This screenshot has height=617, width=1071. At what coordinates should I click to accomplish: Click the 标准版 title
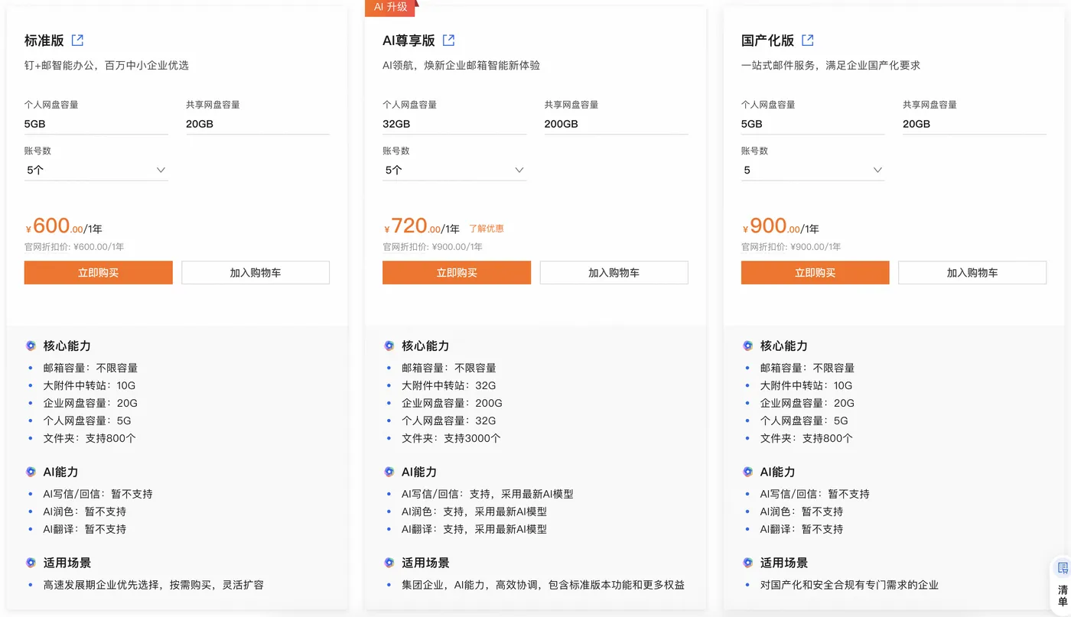click(44, 41)
